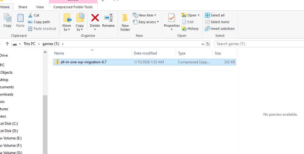Select New Volume (F:) in navigation pane

[11, 145]
